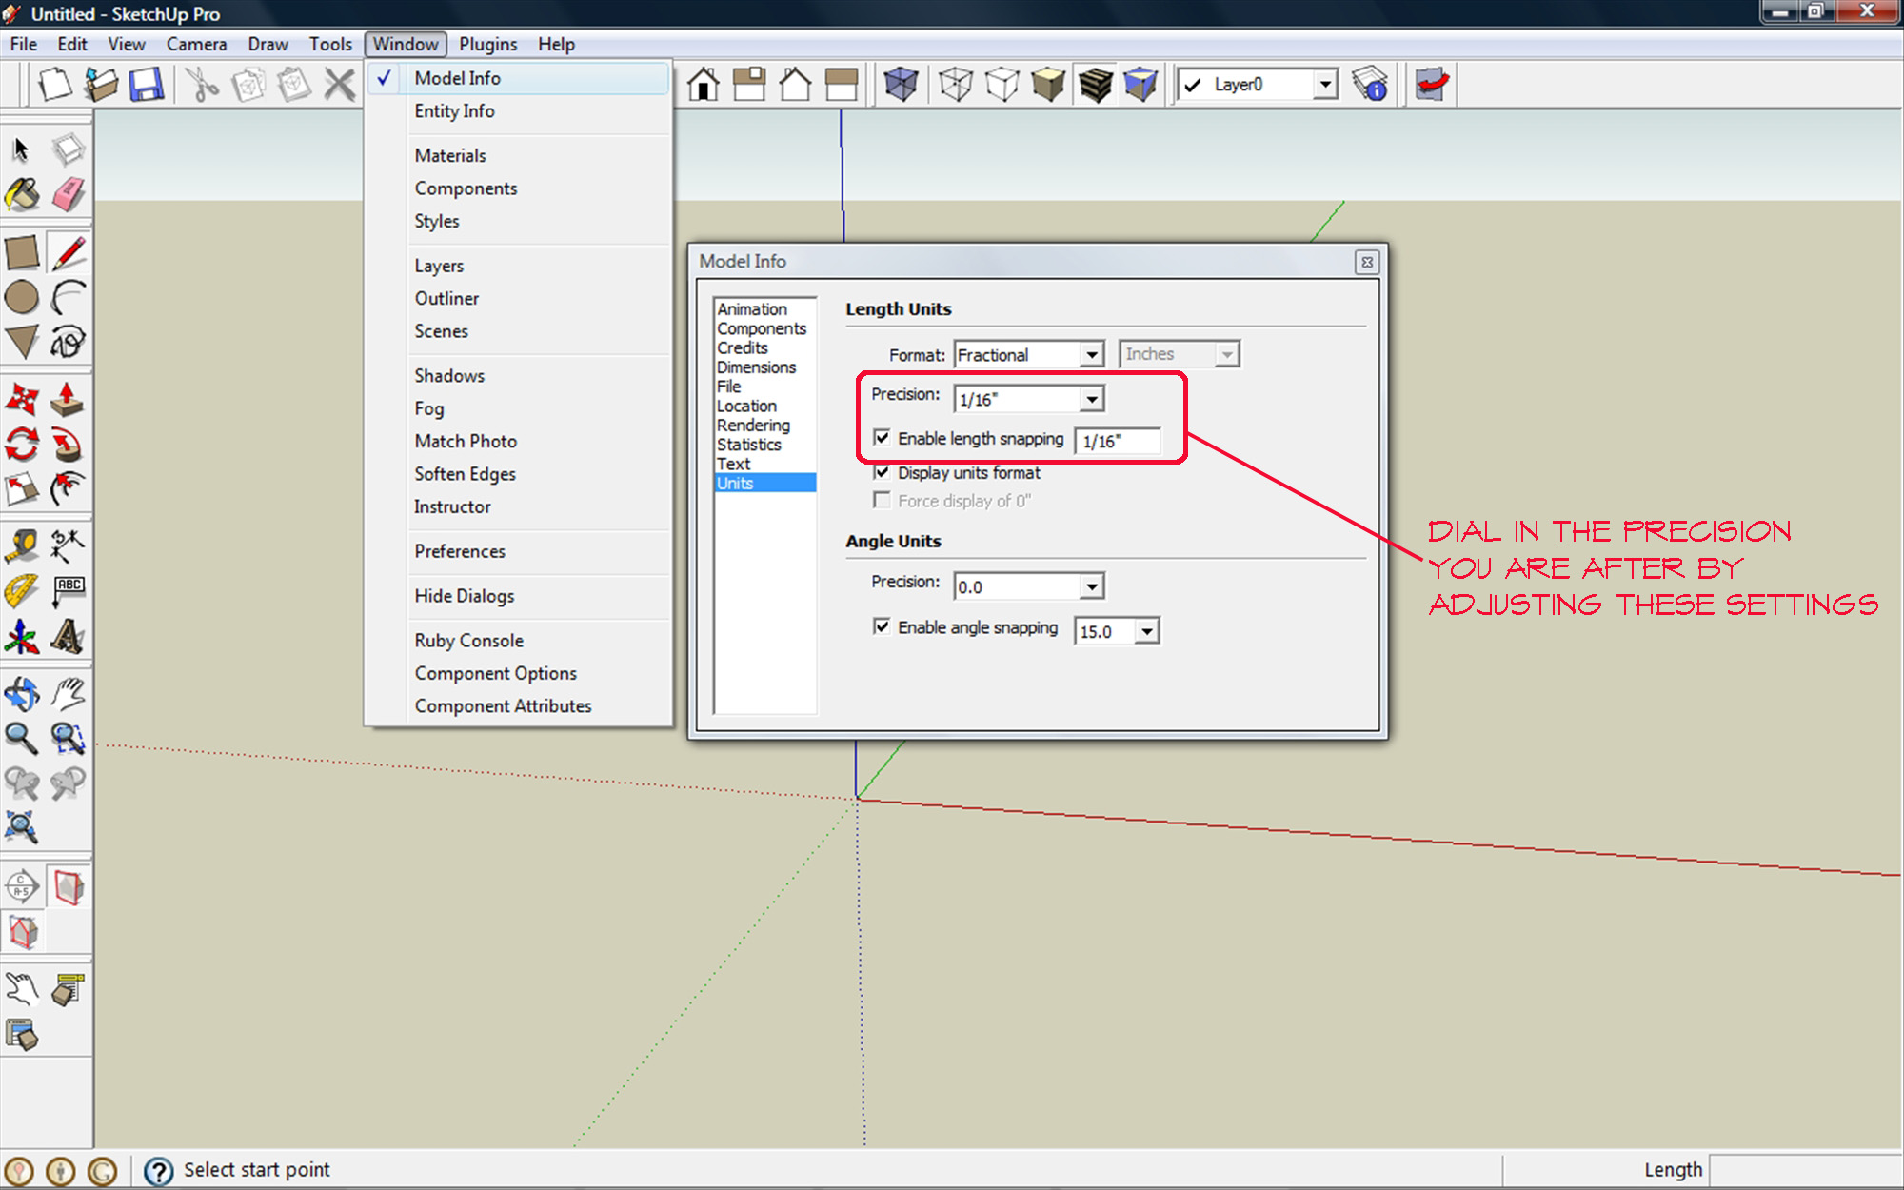Screen dimensions: 1904x1190
Task: Select the arrow Select tool
Action: coord(22,149)
